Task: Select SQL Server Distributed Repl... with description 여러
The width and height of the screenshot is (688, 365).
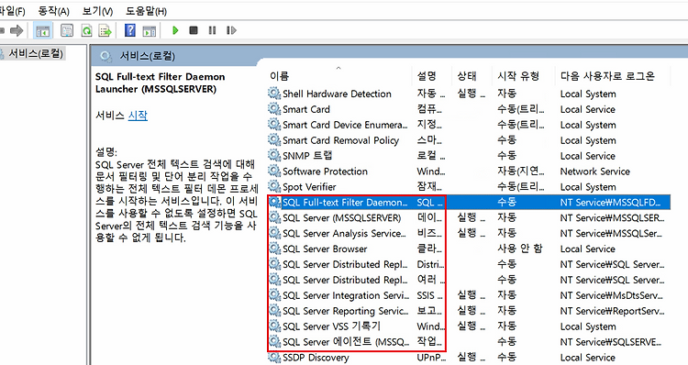Action: click(345, 280)
